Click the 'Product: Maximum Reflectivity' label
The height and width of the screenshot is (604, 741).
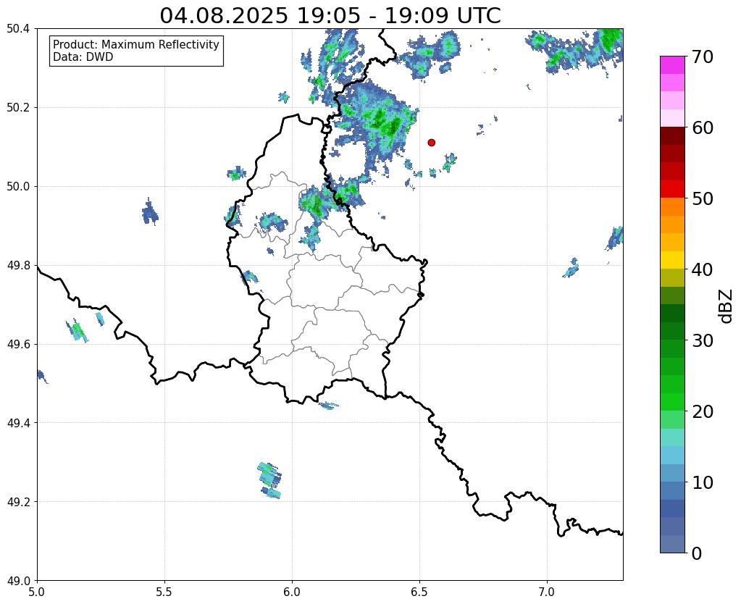point(136,44)
